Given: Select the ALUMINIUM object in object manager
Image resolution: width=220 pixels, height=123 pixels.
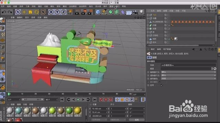Looking at the screenshot, I should click(158, 22).
